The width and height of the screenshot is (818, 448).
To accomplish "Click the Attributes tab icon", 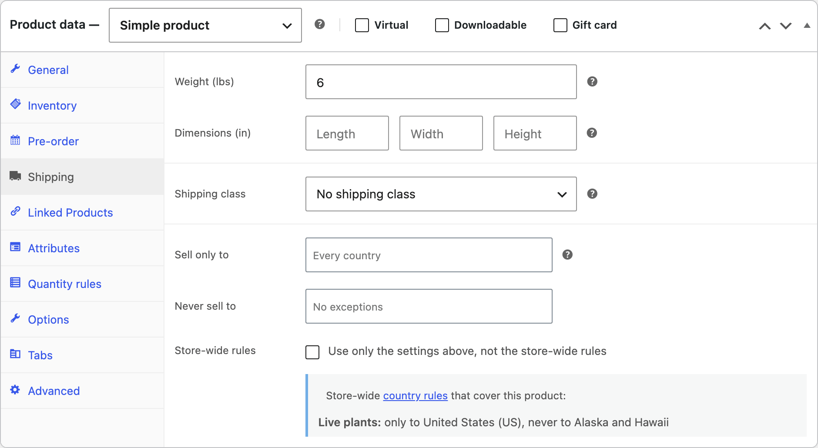I will pos(16,247).
